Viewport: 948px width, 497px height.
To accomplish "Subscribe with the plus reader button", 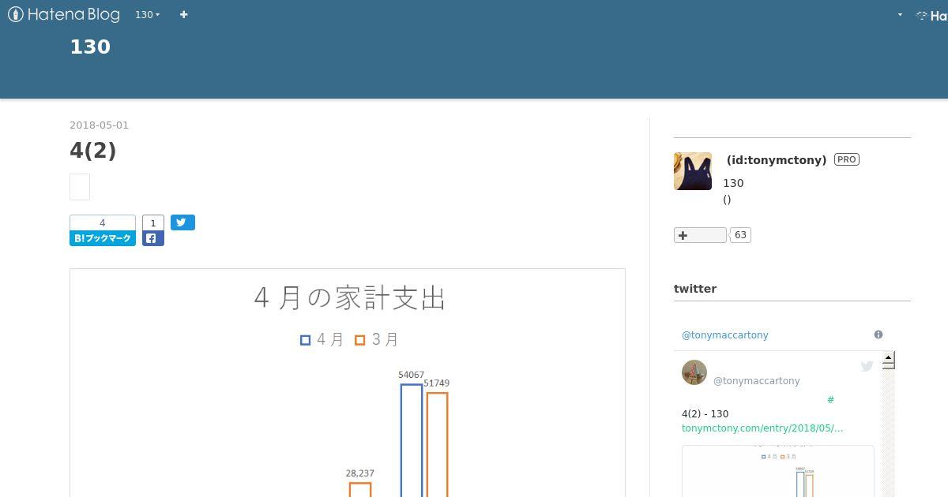I will tap(700, 235).
